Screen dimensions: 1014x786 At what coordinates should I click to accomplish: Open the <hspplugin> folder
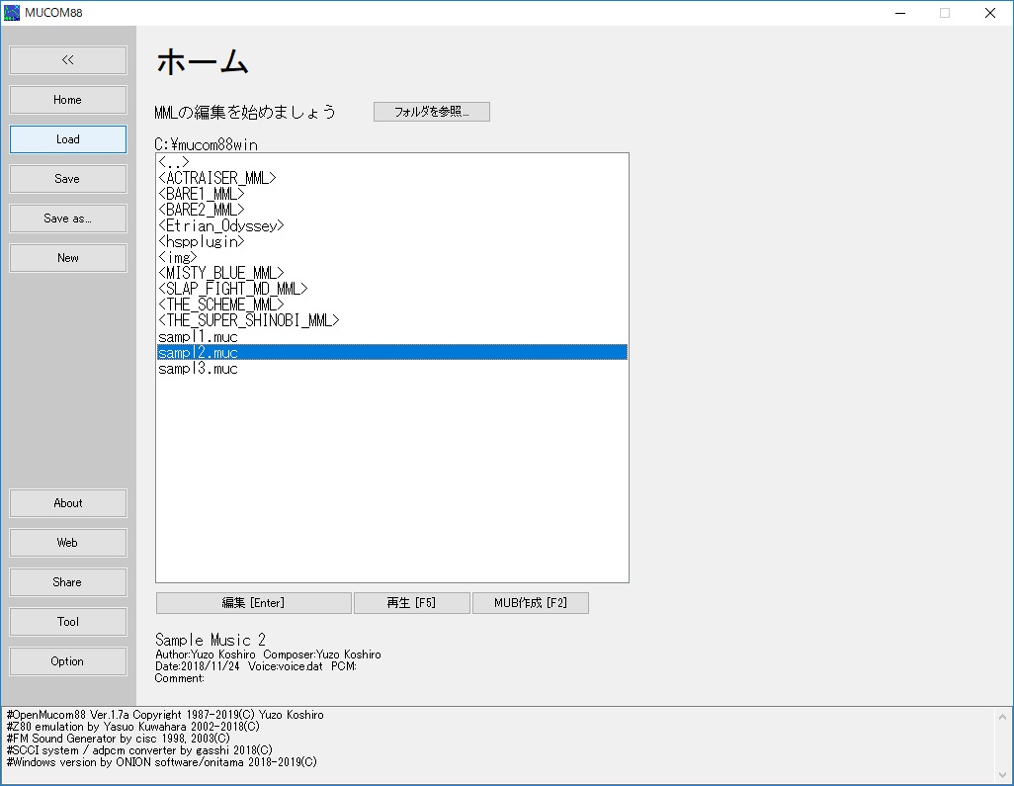[392, 241]
